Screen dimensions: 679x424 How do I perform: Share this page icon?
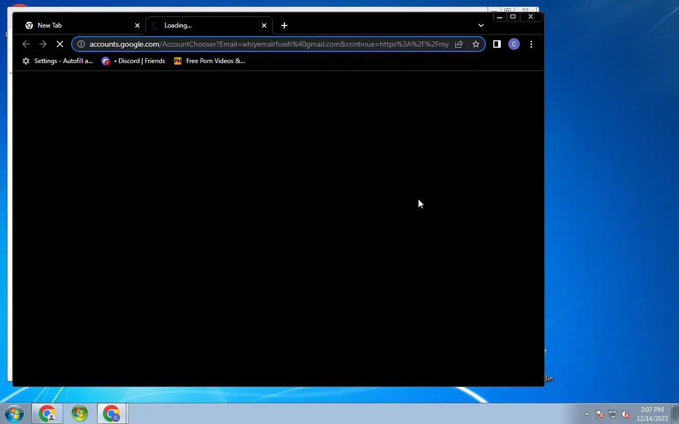point(459,44)
